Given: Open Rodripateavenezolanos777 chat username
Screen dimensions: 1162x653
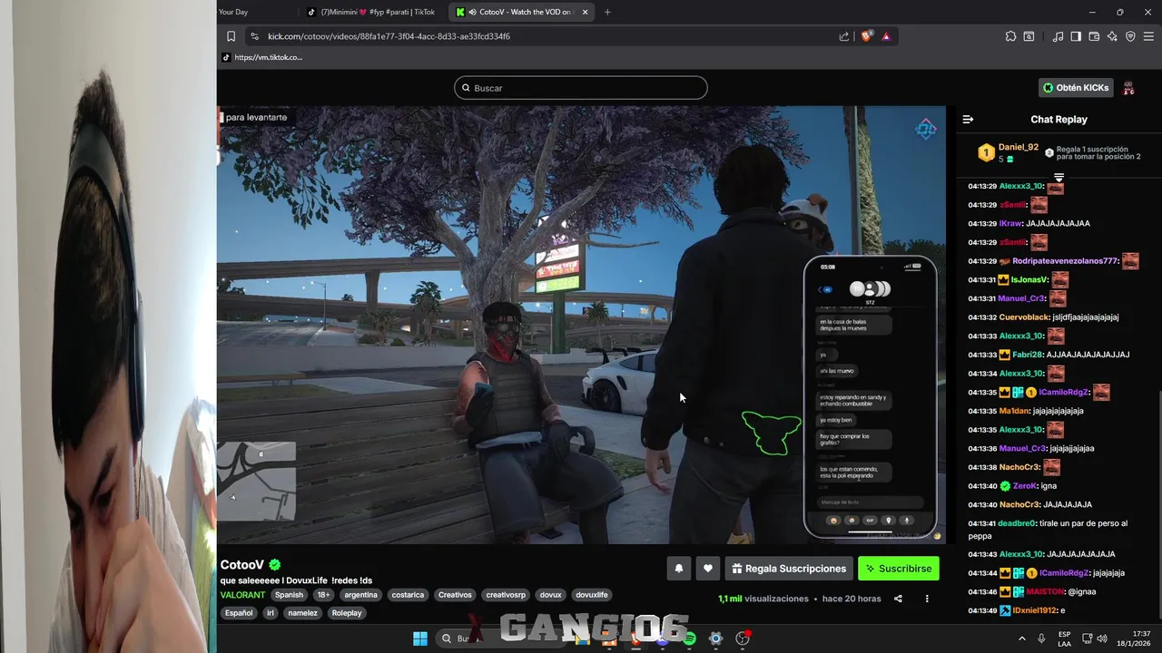Looking at the screenshot, I should pyautogui.click(x=1065, y=261).
